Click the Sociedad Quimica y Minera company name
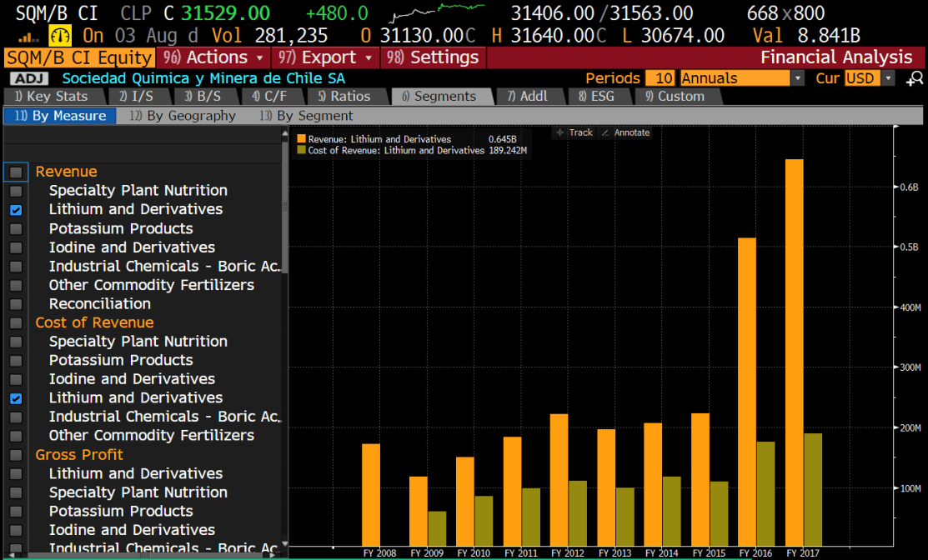The width and height of the screenshot is (928, 560). [203, 78]
